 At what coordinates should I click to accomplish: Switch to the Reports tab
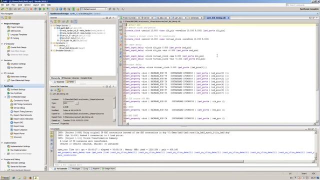pos(95,169)
